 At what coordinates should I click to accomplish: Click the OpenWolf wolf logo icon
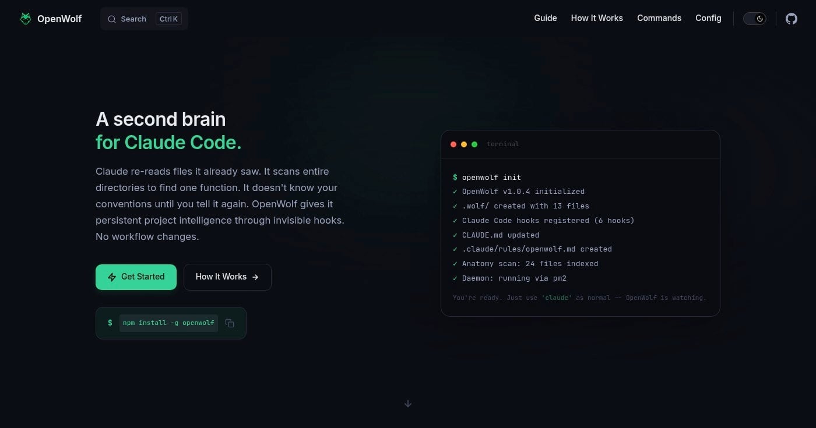pos(25,18)
